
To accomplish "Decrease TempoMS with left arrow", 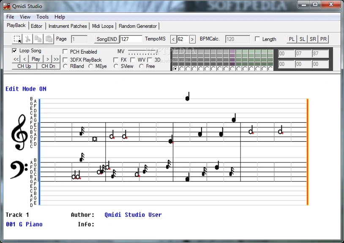I will pos(173,39).
